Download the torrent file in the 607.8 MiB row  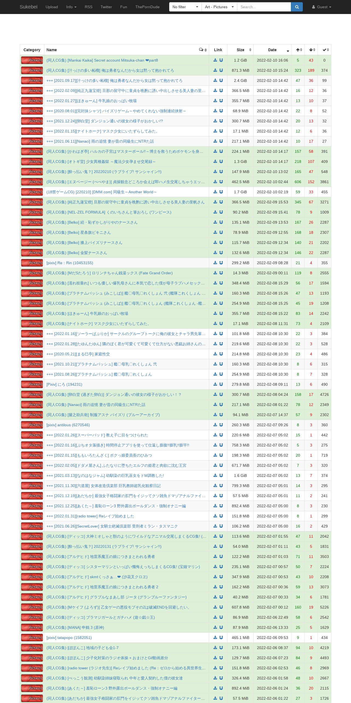point(215,607)
